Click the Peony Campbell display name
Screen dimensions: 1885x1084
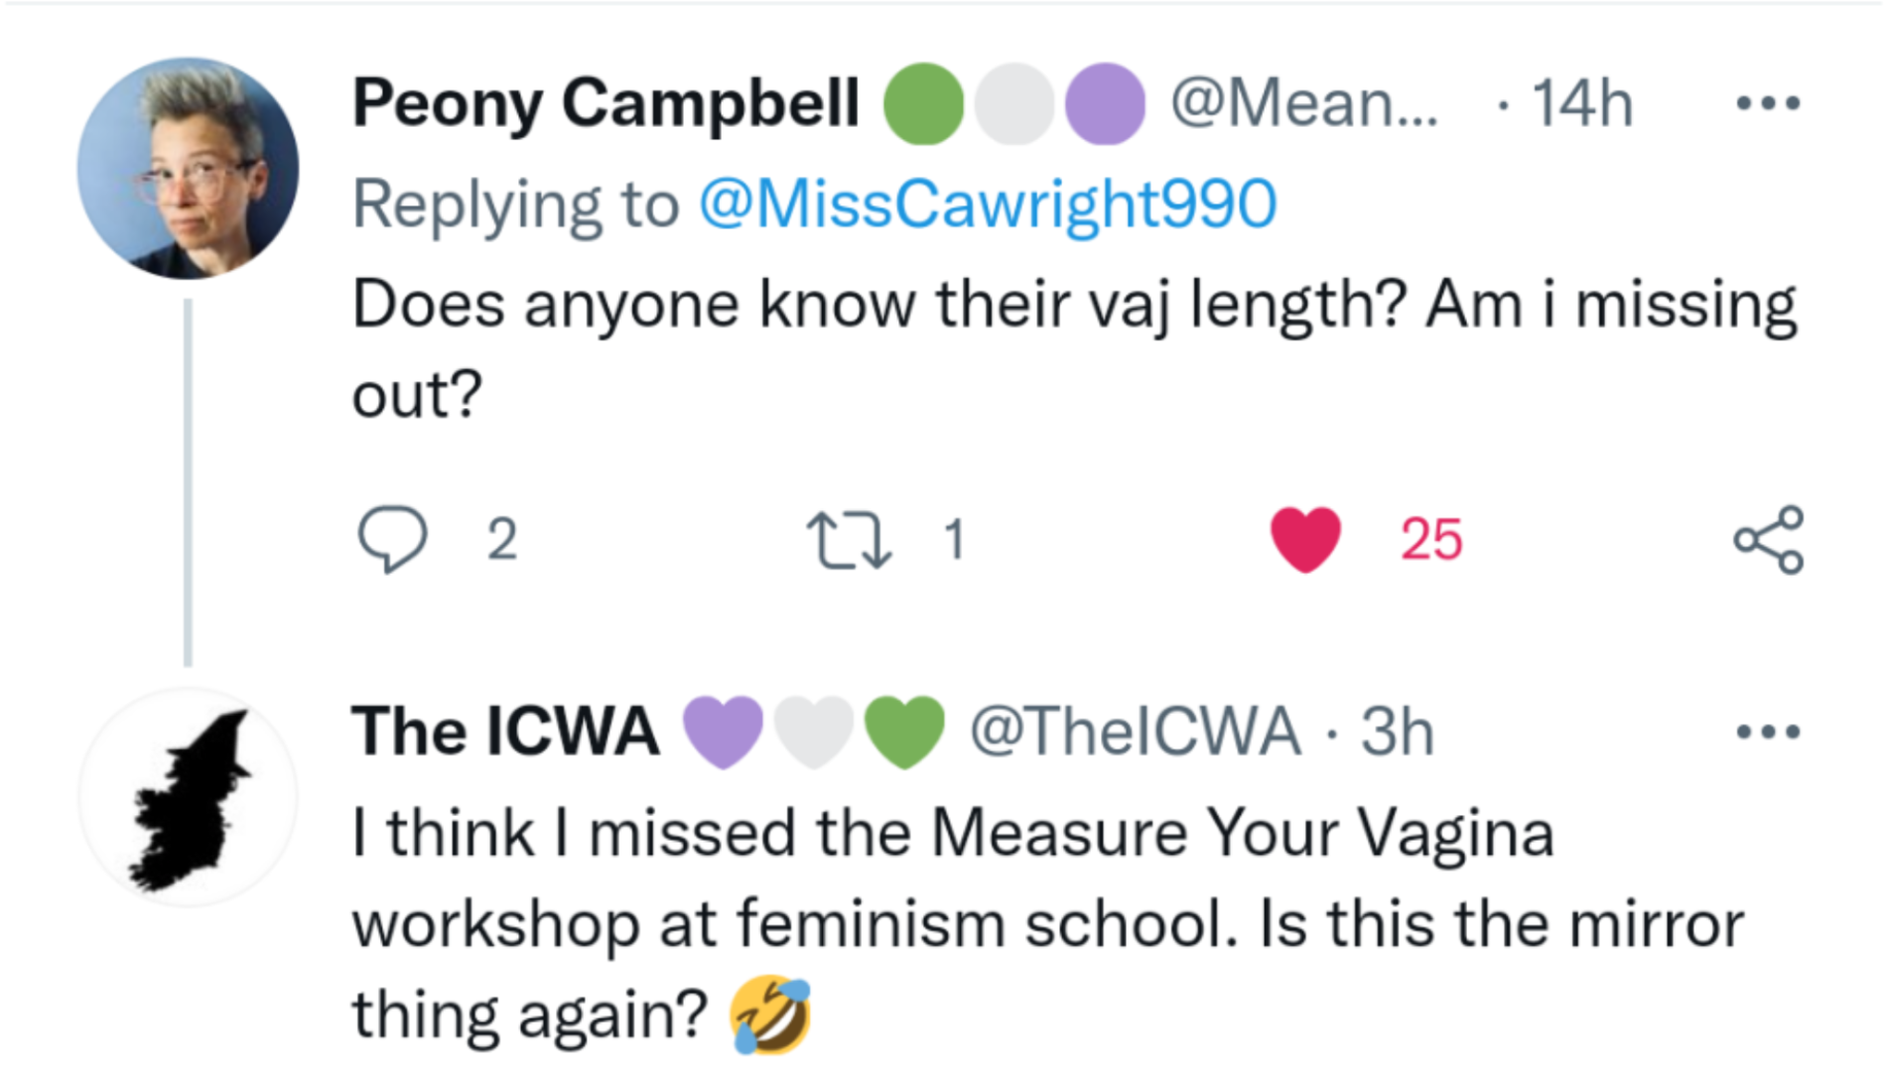point(606,103)
